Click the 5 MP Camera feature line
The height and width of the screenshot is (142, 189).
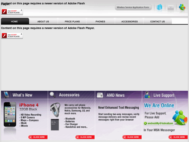click(27, 118)
